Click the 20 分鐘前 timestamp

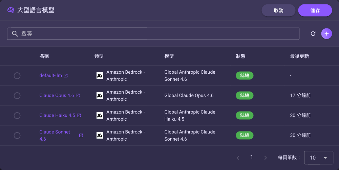(x=300, y=116)
